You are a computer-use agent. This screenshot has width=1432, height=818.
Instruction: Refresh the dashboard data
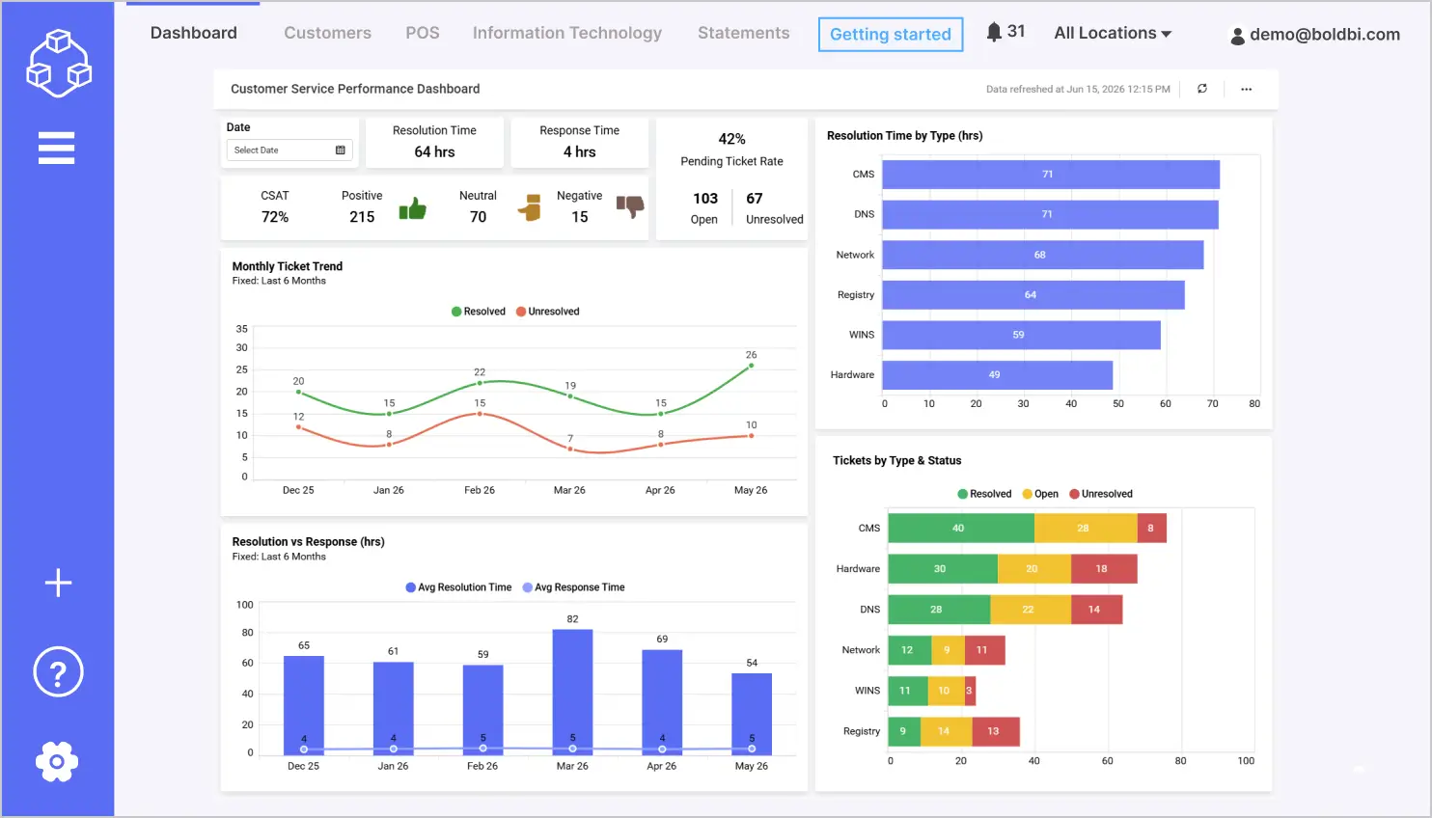[x=1202, y=89]
